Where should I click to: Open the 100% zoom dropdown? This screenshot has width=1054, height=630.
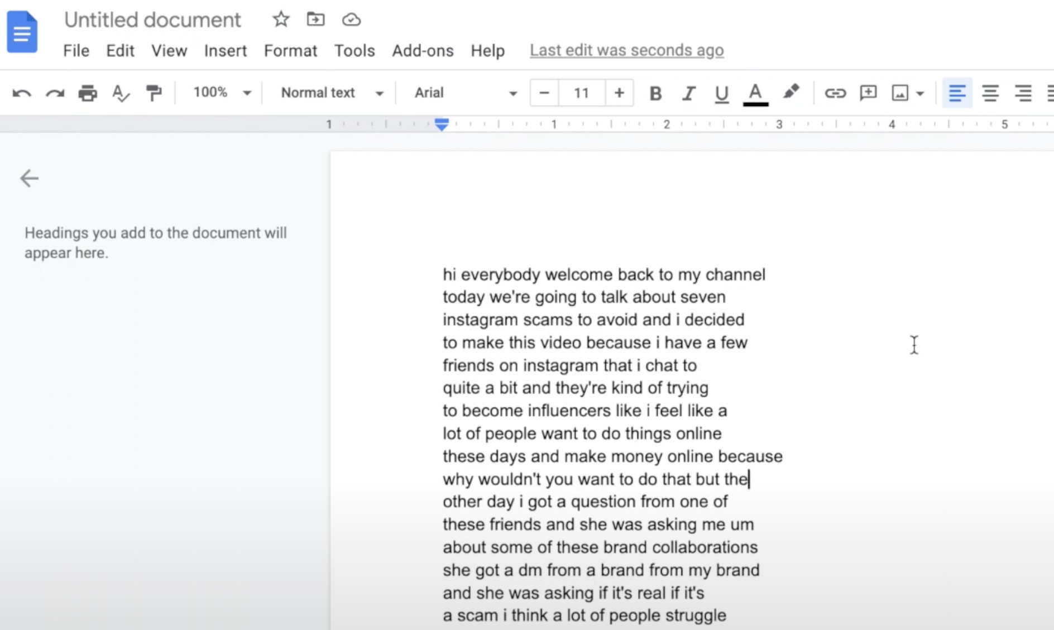point(222,93)
